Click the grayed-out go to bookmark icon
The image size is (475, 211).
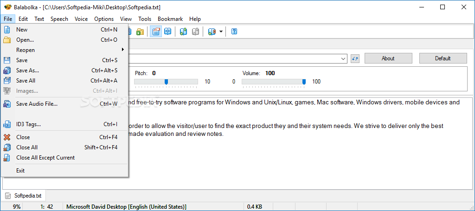[x=195, y=32]
